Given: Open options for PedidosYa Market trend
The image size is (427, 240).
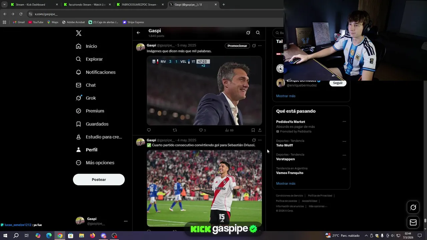Looking at the screenshot, I should click(344, 122).
